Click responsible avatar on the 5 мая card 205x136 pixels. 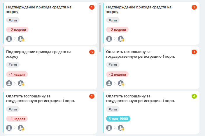tap(121, 128)
